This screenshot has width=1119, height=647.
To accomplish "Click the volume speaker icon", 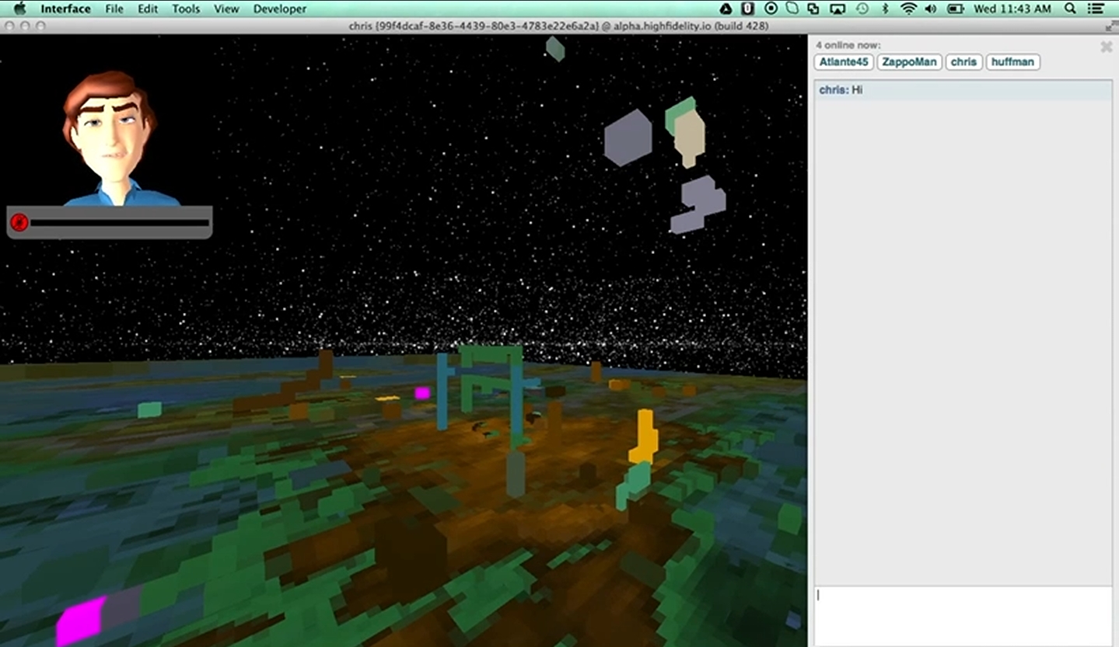I will [931, 9].
